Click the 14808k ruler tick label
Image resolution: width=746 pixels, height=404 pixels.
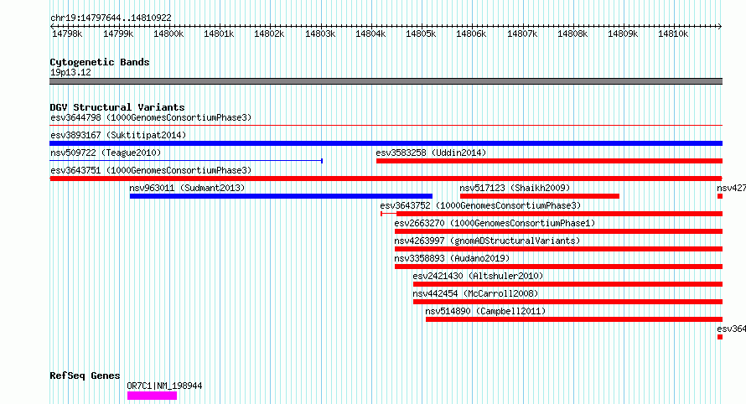pos(572,34)
